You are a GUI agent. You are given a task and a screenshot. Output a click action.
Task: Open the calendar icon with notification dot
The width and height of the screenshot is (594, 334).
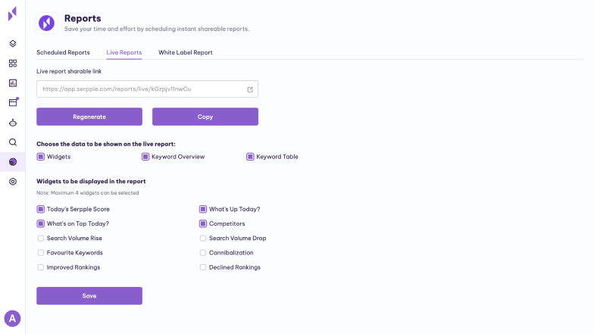[x=14, y=102]
